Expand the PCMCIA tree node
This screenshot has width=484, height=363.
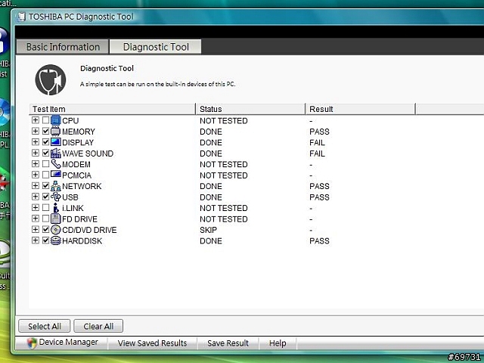[x=36, y=175]
